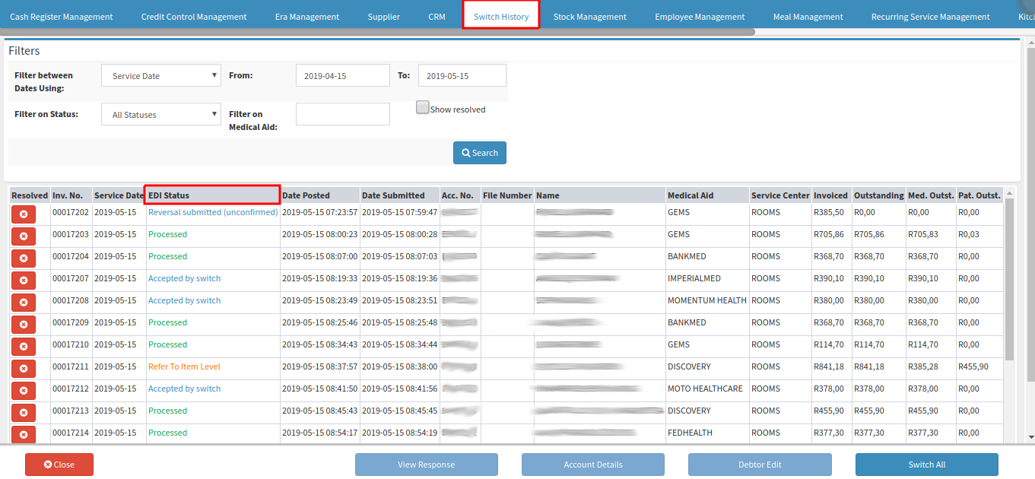Expand the All Statuses dropdown
The width and height of the screenshot is (1035, 479).
[161, 115]
